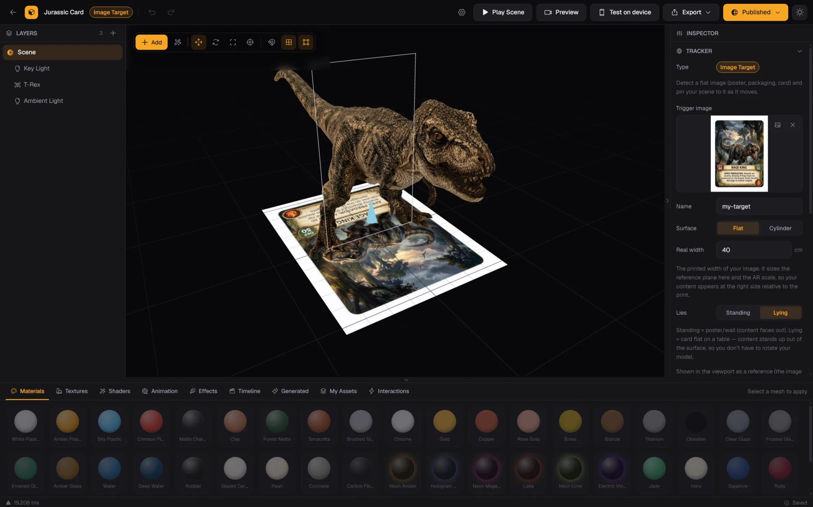Viewport: 813px width, 507px height.
Task: Click Test on device button
Action: pyautogui.click(x=624, y=12)
